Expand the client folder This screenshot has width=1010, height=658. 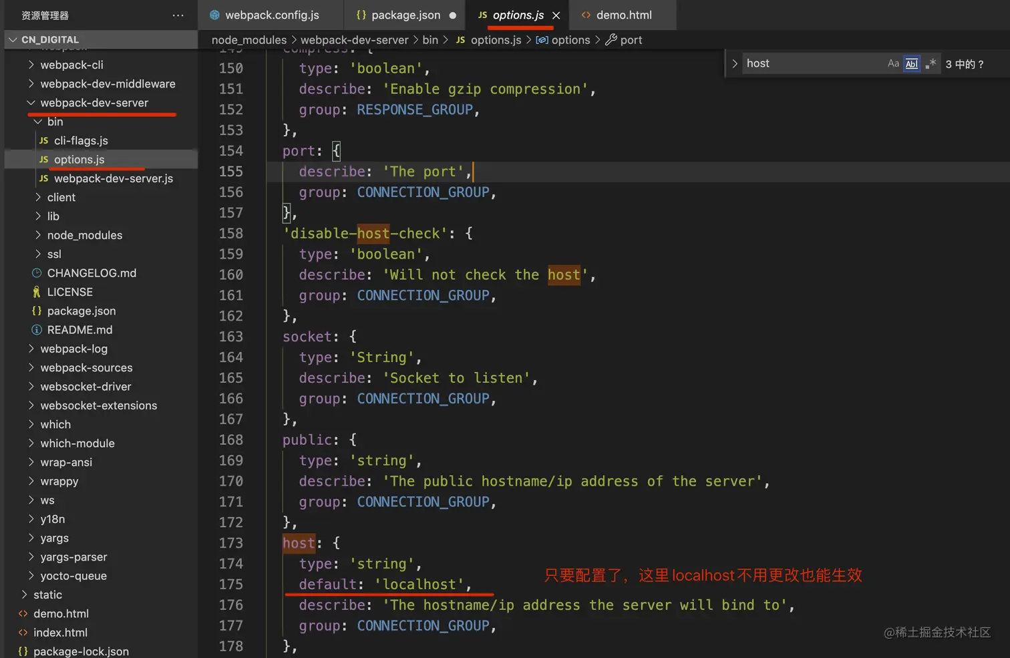point(61,198)
